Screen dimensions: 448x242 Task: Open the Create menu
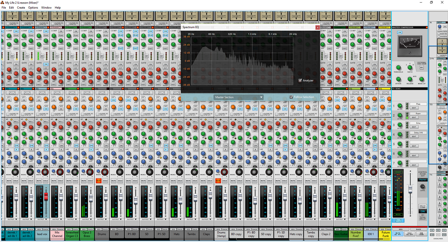tap(21, 7)
